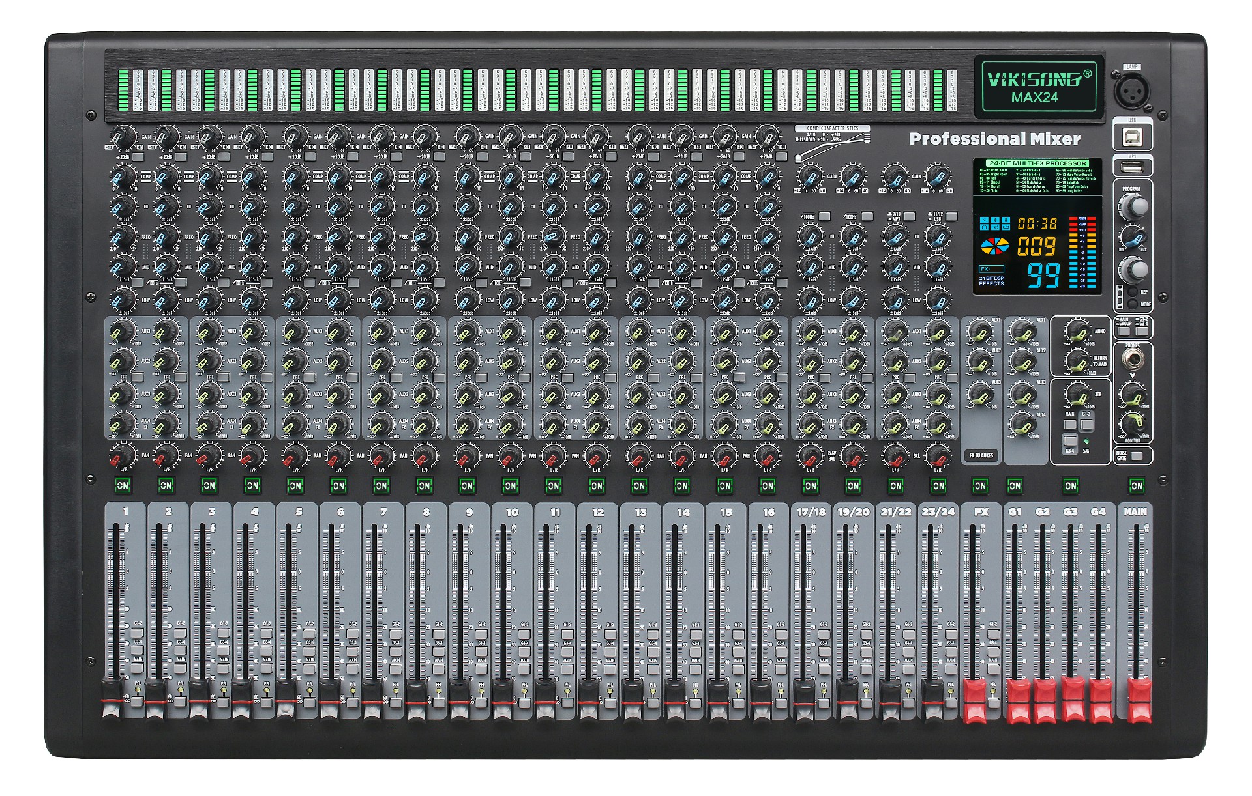This screenshot has width=1252, height=796.
Task: Click the FX strip AUX1 knob
Action: (979, 331)
